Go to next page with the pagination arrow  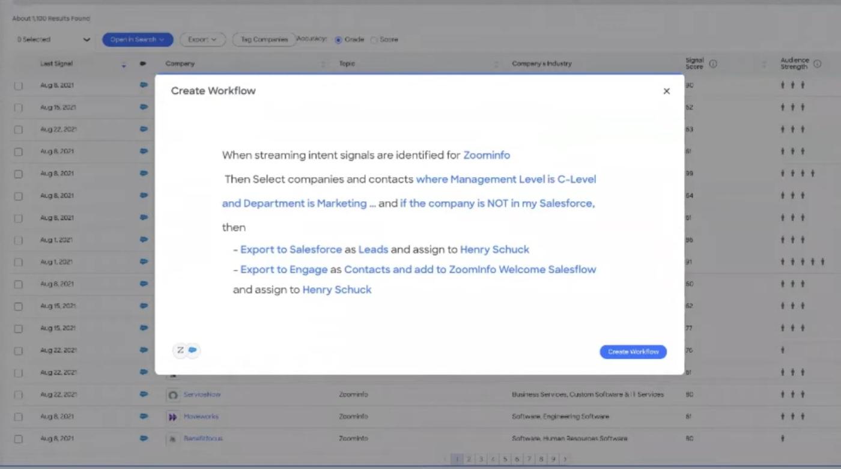tap(565, 459)
